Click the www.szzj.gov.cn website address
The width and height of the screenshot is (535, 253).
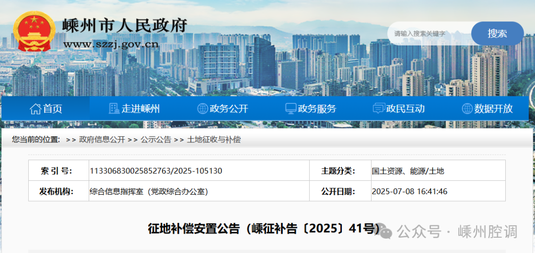pyautogui.click(x=110, y=44)
